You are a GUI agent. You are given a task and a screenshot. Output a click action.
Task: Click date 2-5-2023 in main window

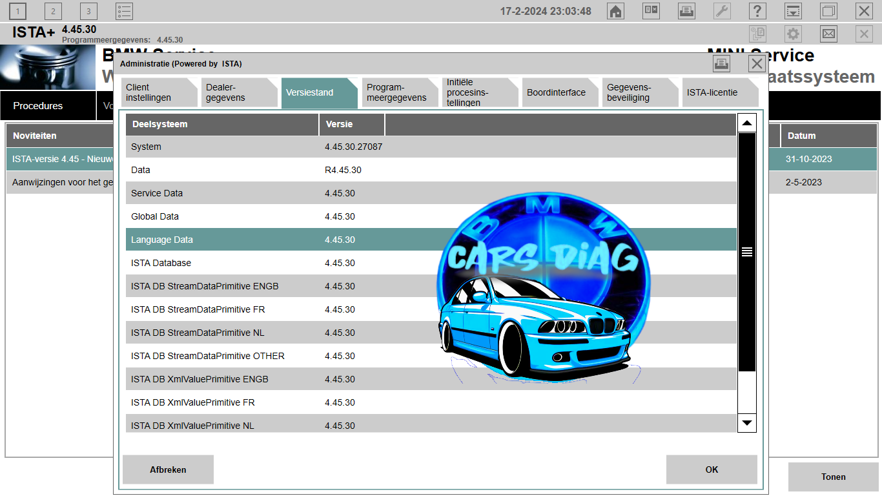(x=804, y=182)
